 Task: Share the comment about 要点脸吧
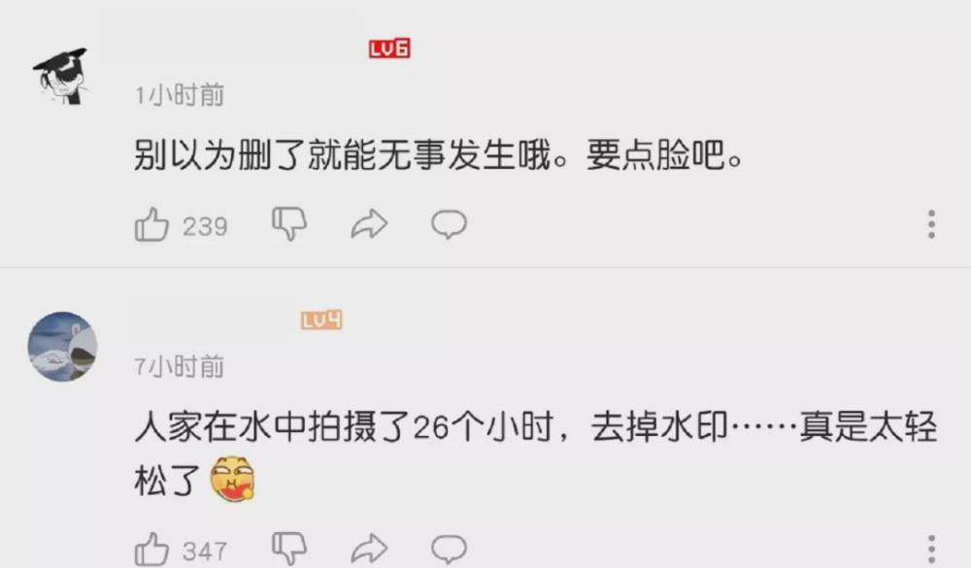(369, 224)
